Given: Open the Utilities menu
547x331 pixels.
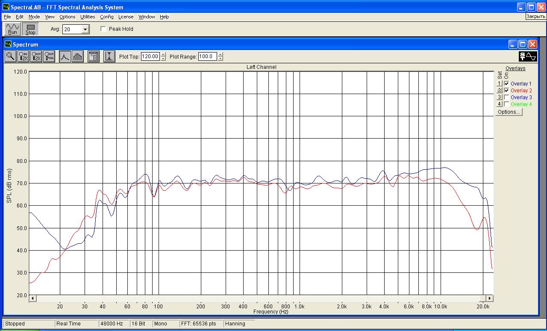Looking at the screenshot, I should click(88, 17).
